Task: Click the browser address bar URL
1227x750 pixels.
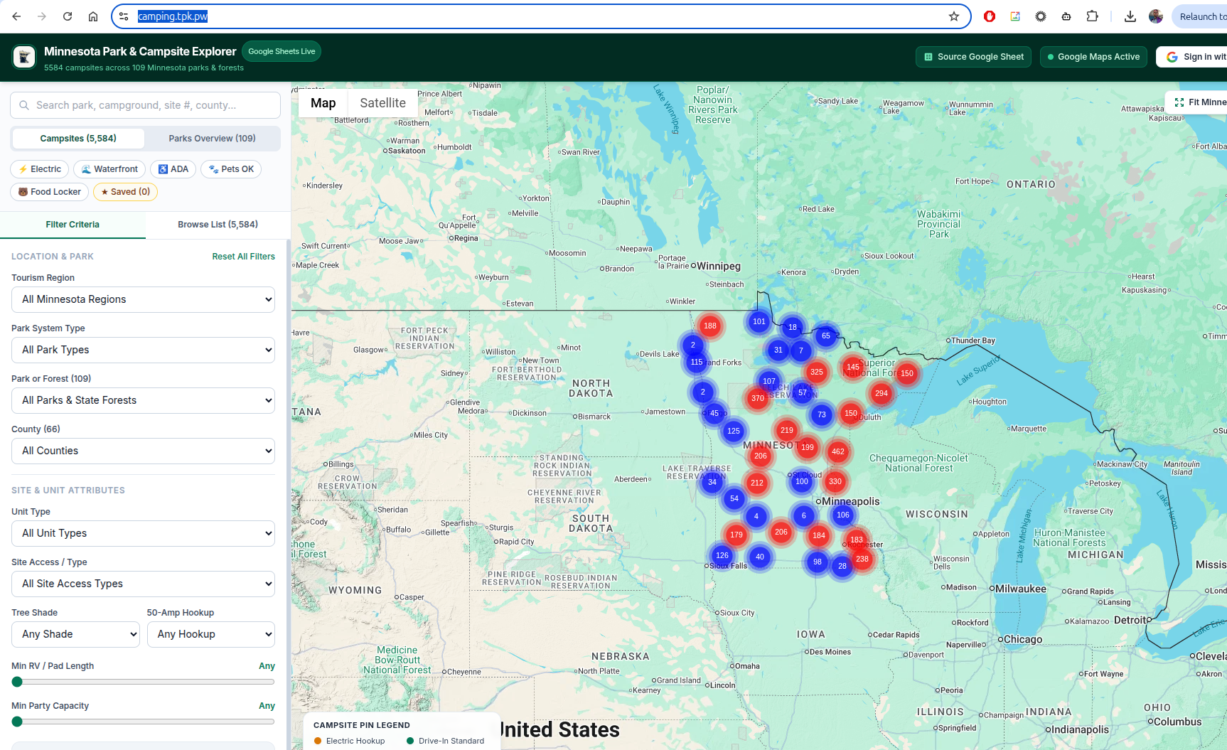Action: (173, 16)
